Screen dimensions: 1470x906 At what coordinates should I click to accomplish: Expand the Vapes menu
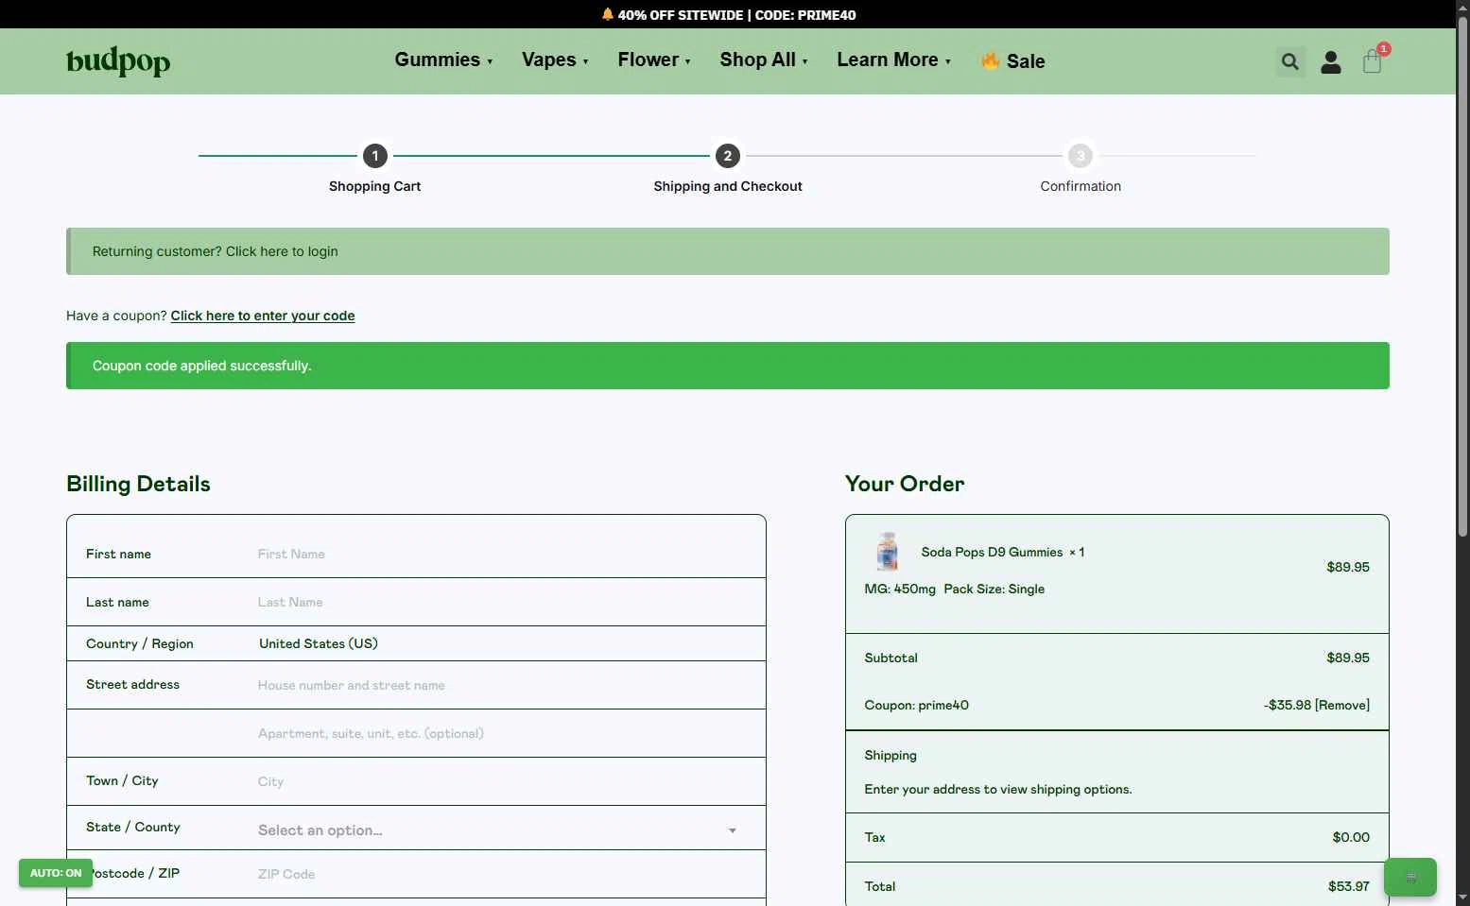(555, 60)
